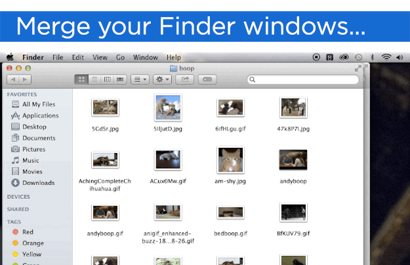Switch to icon view
Image resolution: width=410 pixels, height=265 pixels.
click(81, 80)
